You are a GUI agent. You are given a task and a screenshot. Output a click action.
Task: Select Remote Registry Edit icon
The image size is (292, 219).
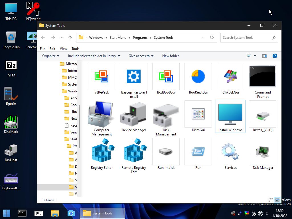134,156
